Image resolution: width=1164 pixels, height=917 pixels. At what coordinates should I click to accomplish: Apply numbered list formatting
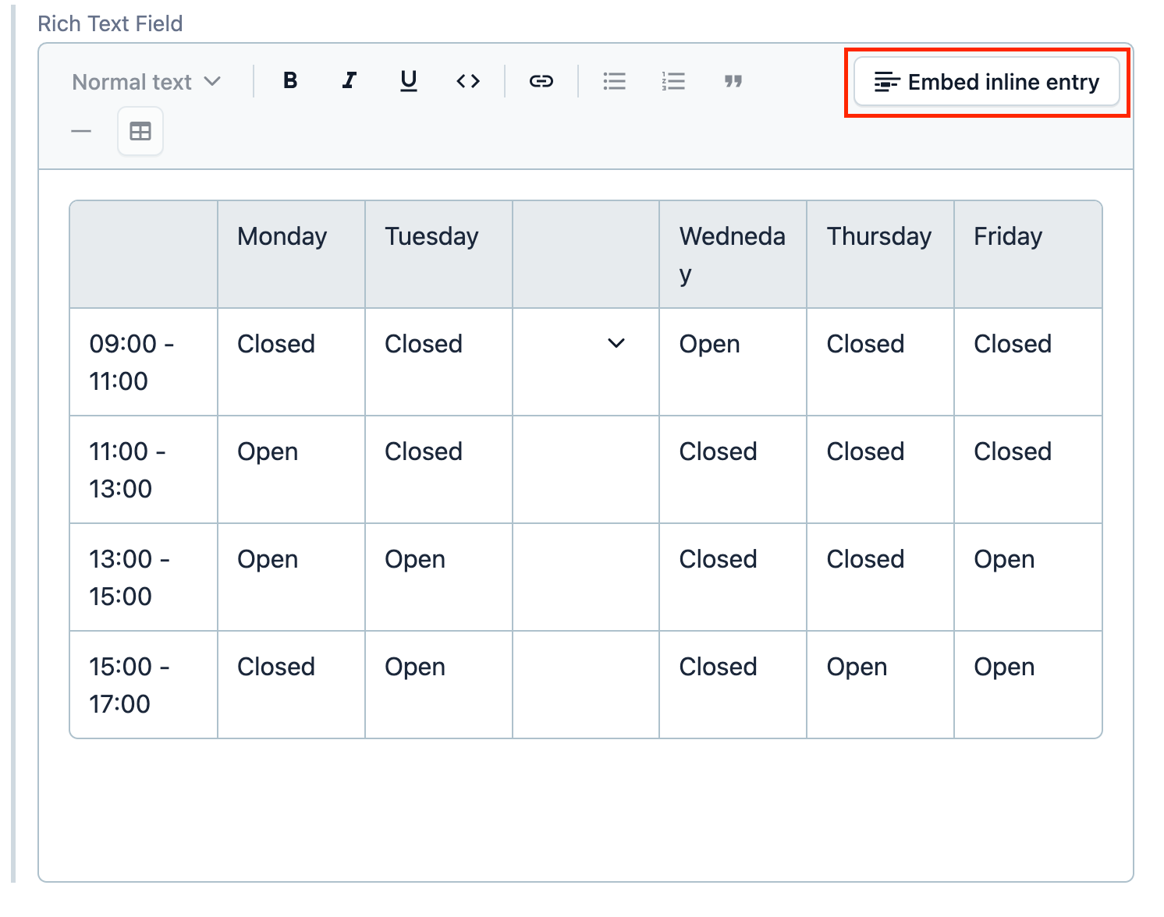click(x=672, y=80)
